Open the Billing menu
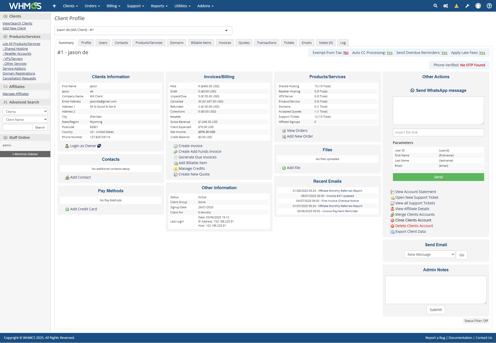Image resolution: width=496 pixels, height=343 pixels. (x=113, y=6)
